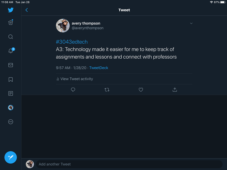This screenshot has width=227, height=170.
Task: Open Lists icon in the sidebar
Action: click(11, 94)
